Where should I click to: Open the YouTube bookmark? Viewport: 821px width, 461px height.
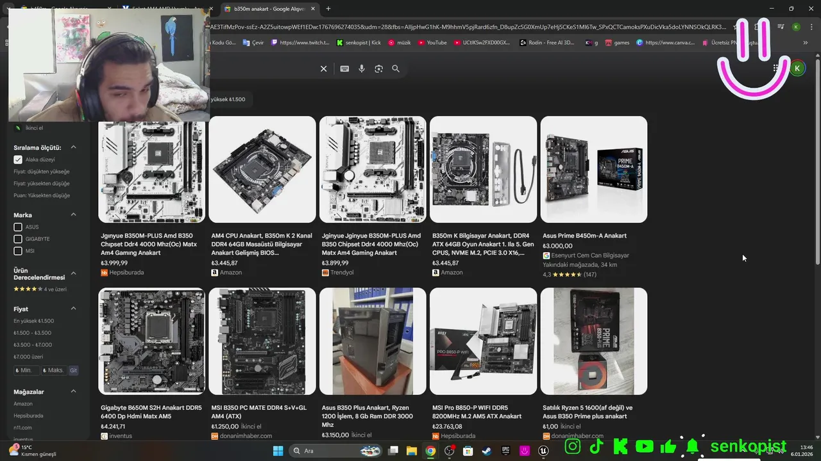(432, 43)
